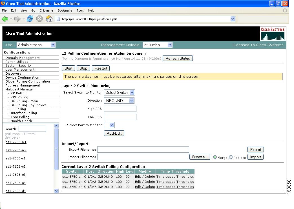Click into the Export Filename field
294x209 pixels.
[143, 150]
